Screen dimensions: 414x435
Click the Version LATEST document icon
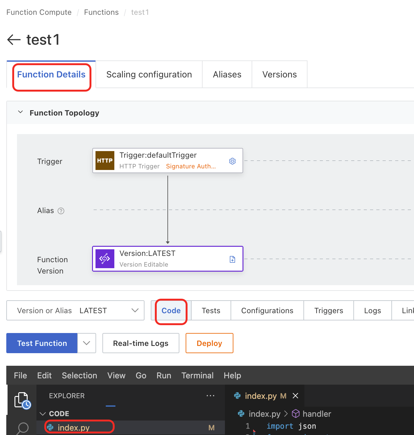pos(232,259)
